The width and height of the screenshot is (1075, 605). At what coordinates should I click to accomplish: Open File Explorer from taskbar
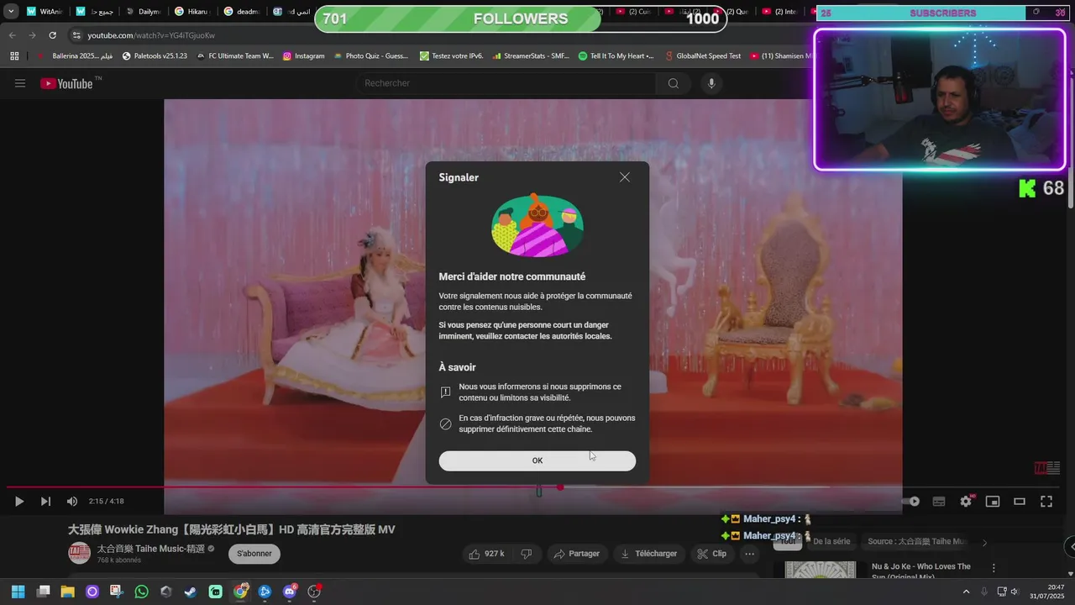(68, 592)
